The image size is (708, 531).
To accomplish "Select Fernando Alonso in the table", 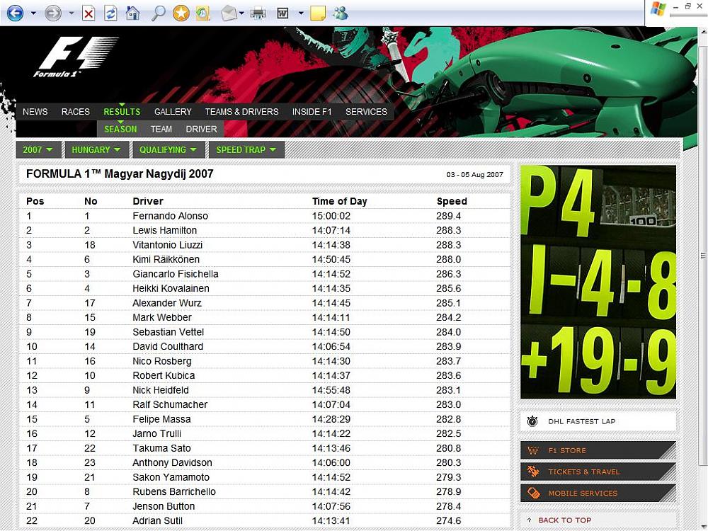I will pos(170,216).
